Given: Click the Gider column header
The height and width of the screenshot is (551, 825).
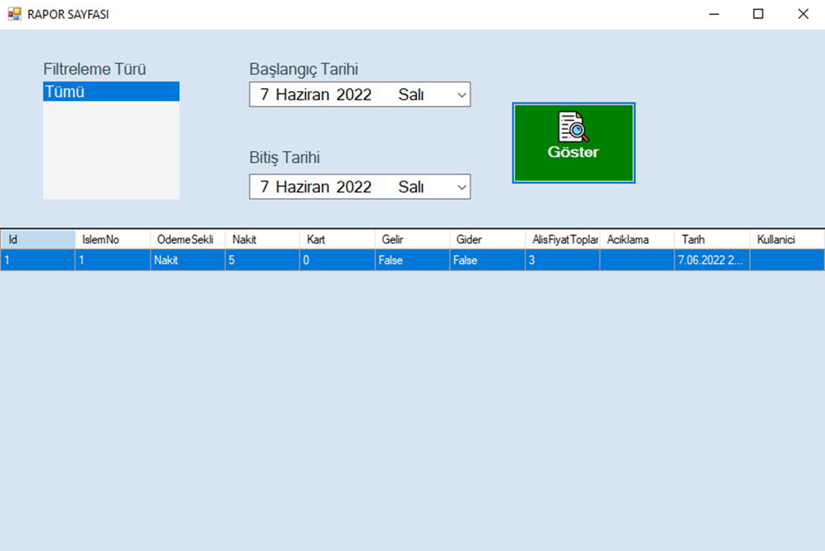Looking at the screenshot, I should click(487, 239).
